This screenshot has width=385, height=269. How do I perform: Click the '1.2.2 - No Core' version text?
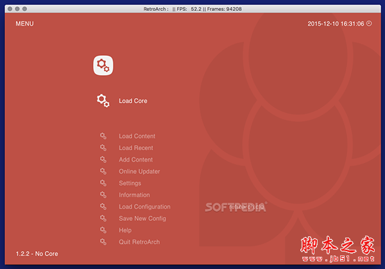(37, 254)
